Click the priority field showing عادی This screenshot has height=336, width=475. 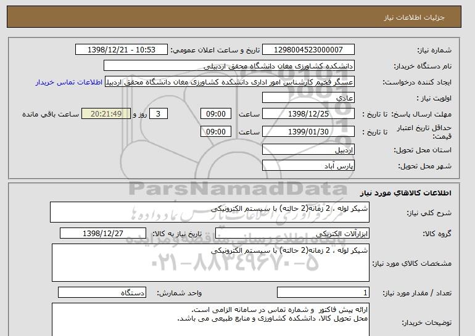coord(308,98)
